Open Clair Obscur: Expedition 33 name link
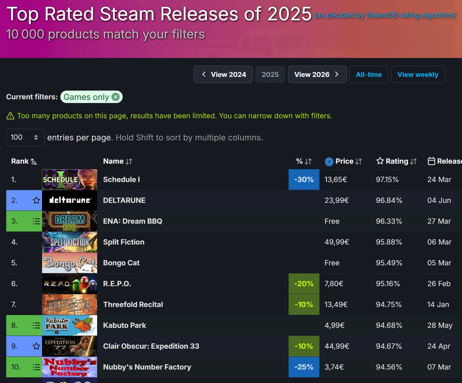This screenshot has height=383, width=462. [151, 346]
